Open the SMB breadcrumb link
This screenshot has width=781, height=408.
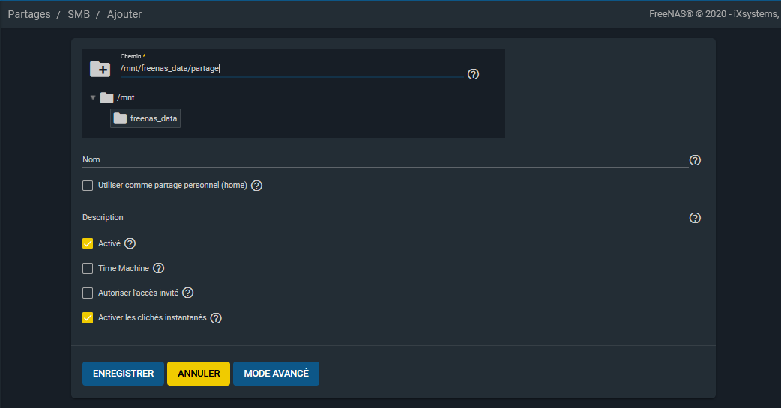click(x=79, y=14)
